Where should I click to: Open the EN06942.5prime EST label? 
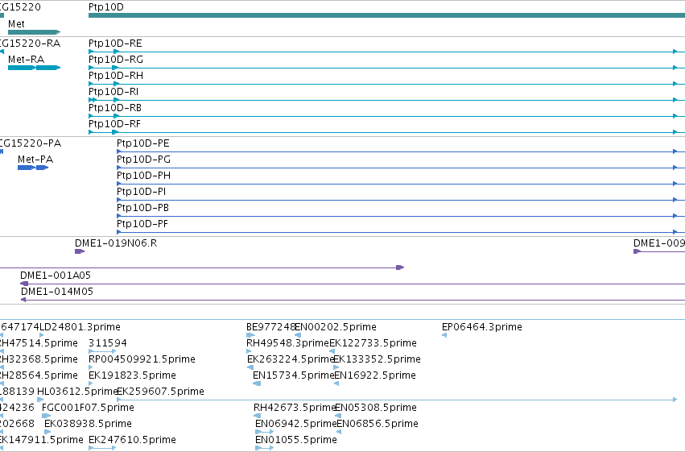(x=295, y=425)
